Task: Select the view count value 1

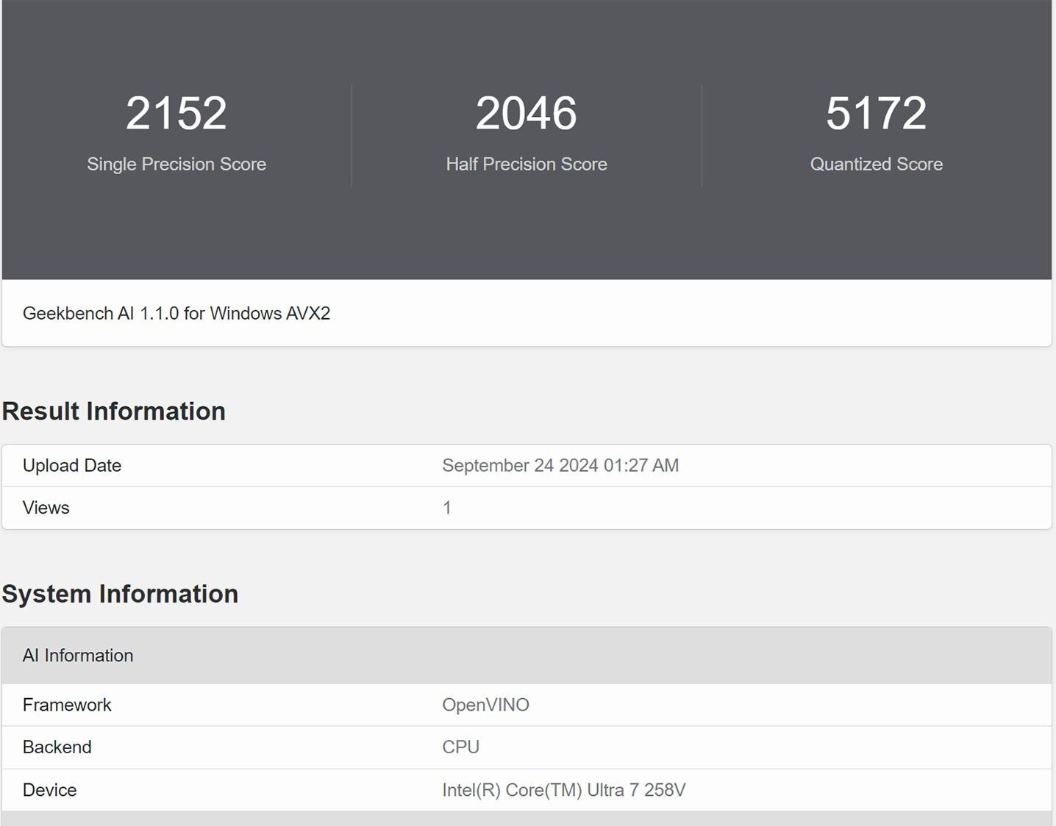Action: (x=447, y=508)
